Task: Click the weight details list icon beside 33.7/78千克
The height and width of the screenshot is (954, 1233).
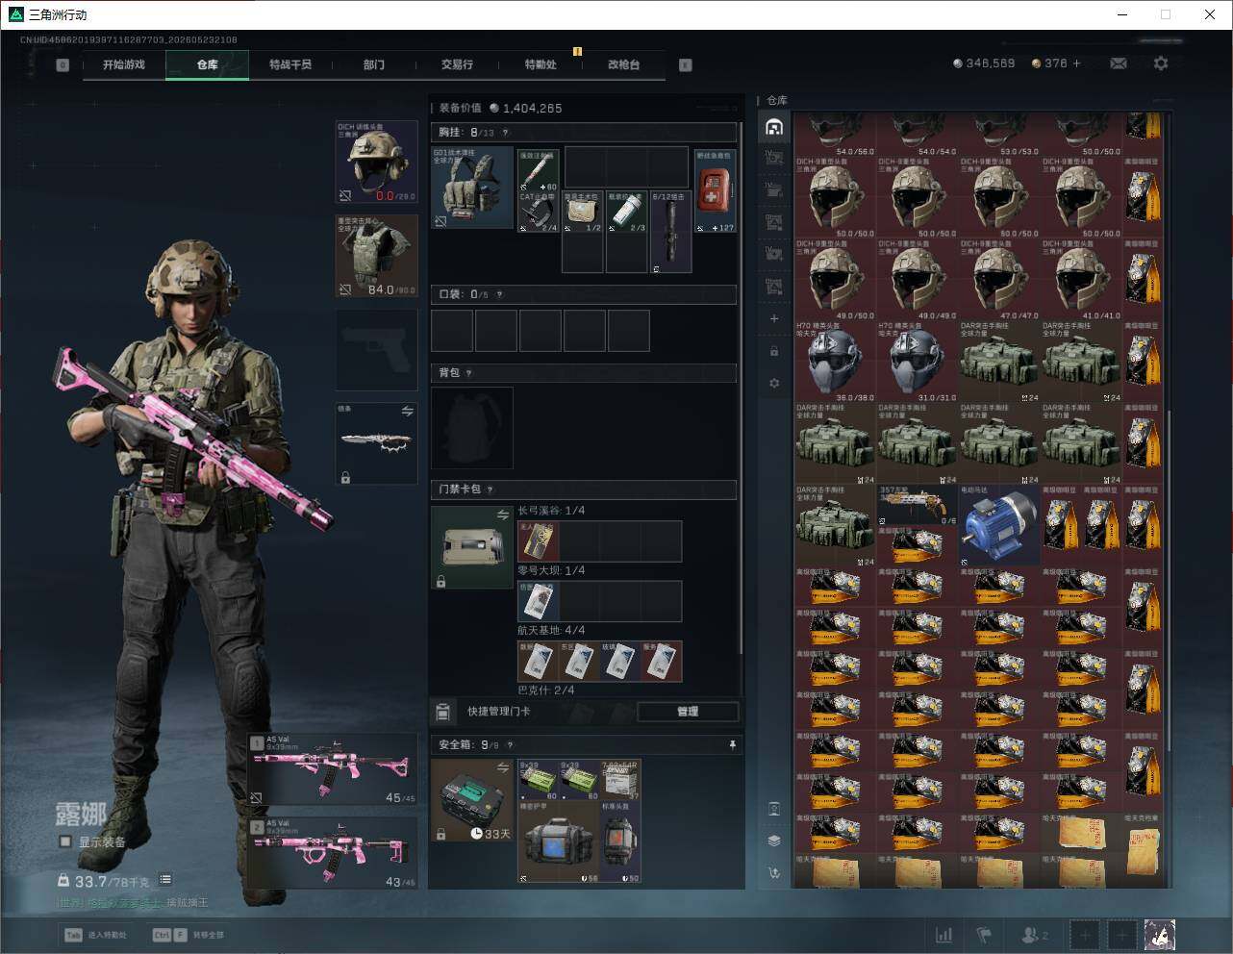Action: tap(165, 879)
